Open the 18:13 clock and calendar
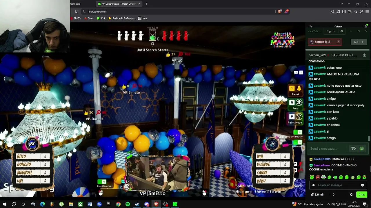Screen dimensions: 371x208 tap(354, 204)
